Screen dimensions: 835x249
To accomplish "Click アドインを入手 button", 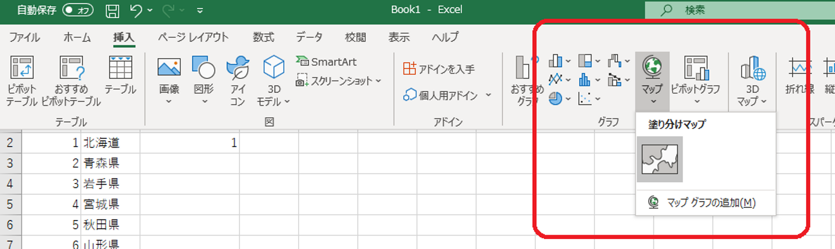I will pyautogui.click(x=439, y=69).
